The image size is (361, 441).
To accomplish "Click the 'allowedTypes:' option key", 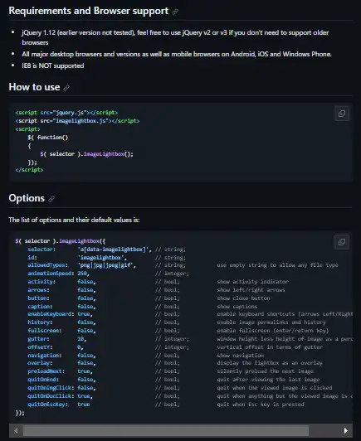I will 48,265.
